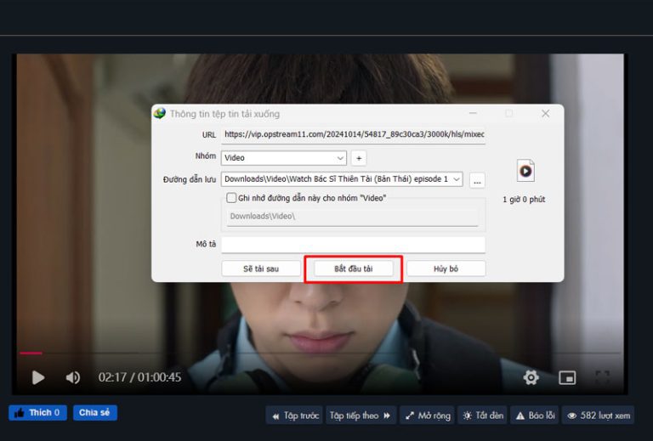Enable picture-in-picture mode icon
The image size is (653, 441).
[567, 377]
